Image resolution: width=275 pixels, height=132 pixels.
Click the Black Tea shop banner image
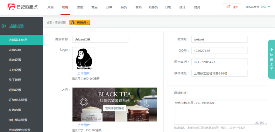[x=115, y=104]
